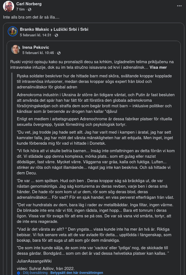This screenshot has width=186, height=275.
Task: Expand the post with "Visa mer"
Action: pos(158,67)
